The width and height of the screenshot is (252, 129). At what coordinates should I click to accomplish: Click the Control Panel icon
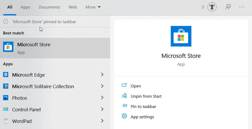tap(6, 109)
